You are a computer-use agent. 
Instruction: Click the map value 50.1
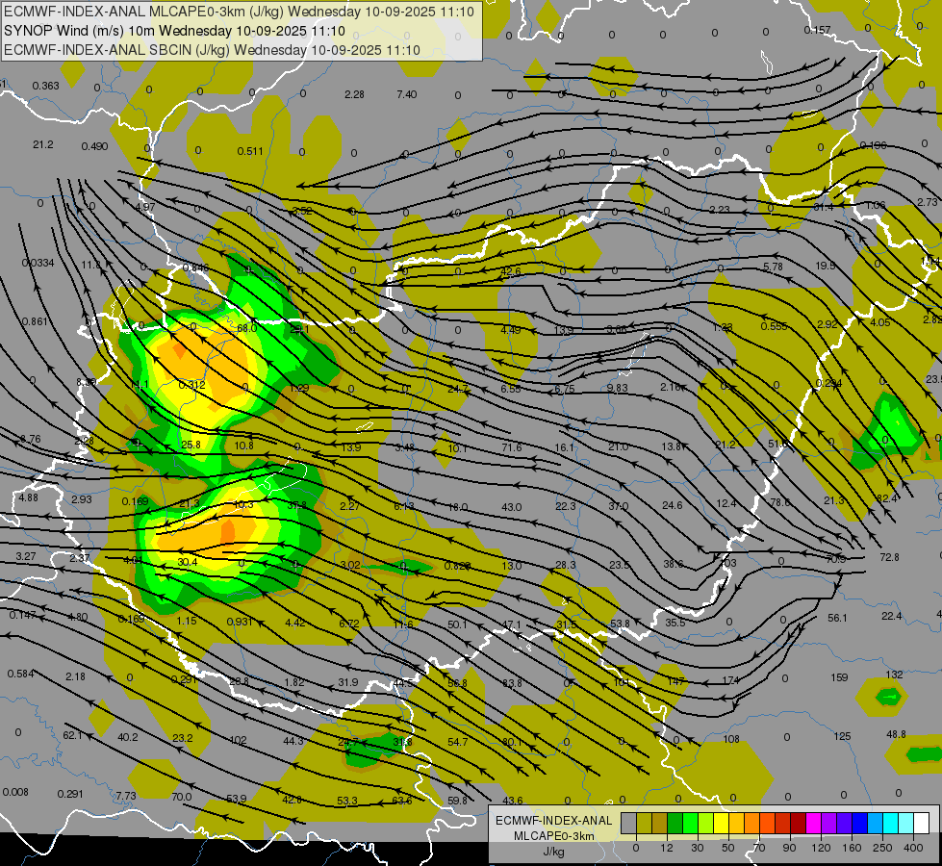click(x=457, y=625)
